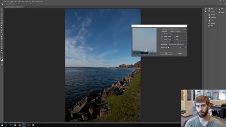
Task: Select the Horizontal Type tool
Action: point(2,44)
